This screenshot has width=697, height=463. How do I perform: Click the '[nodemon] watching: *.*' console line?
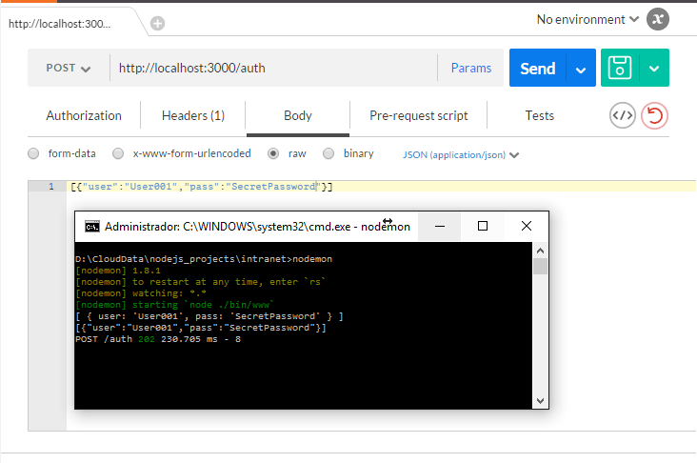pos(141,293)
